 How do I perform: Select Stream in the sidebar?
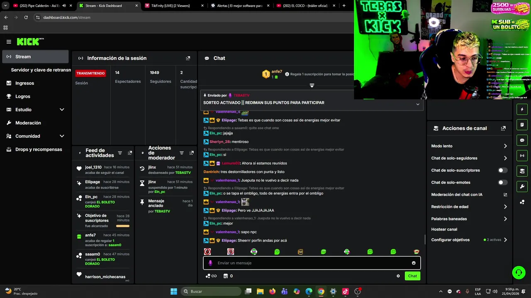[35, 57]
